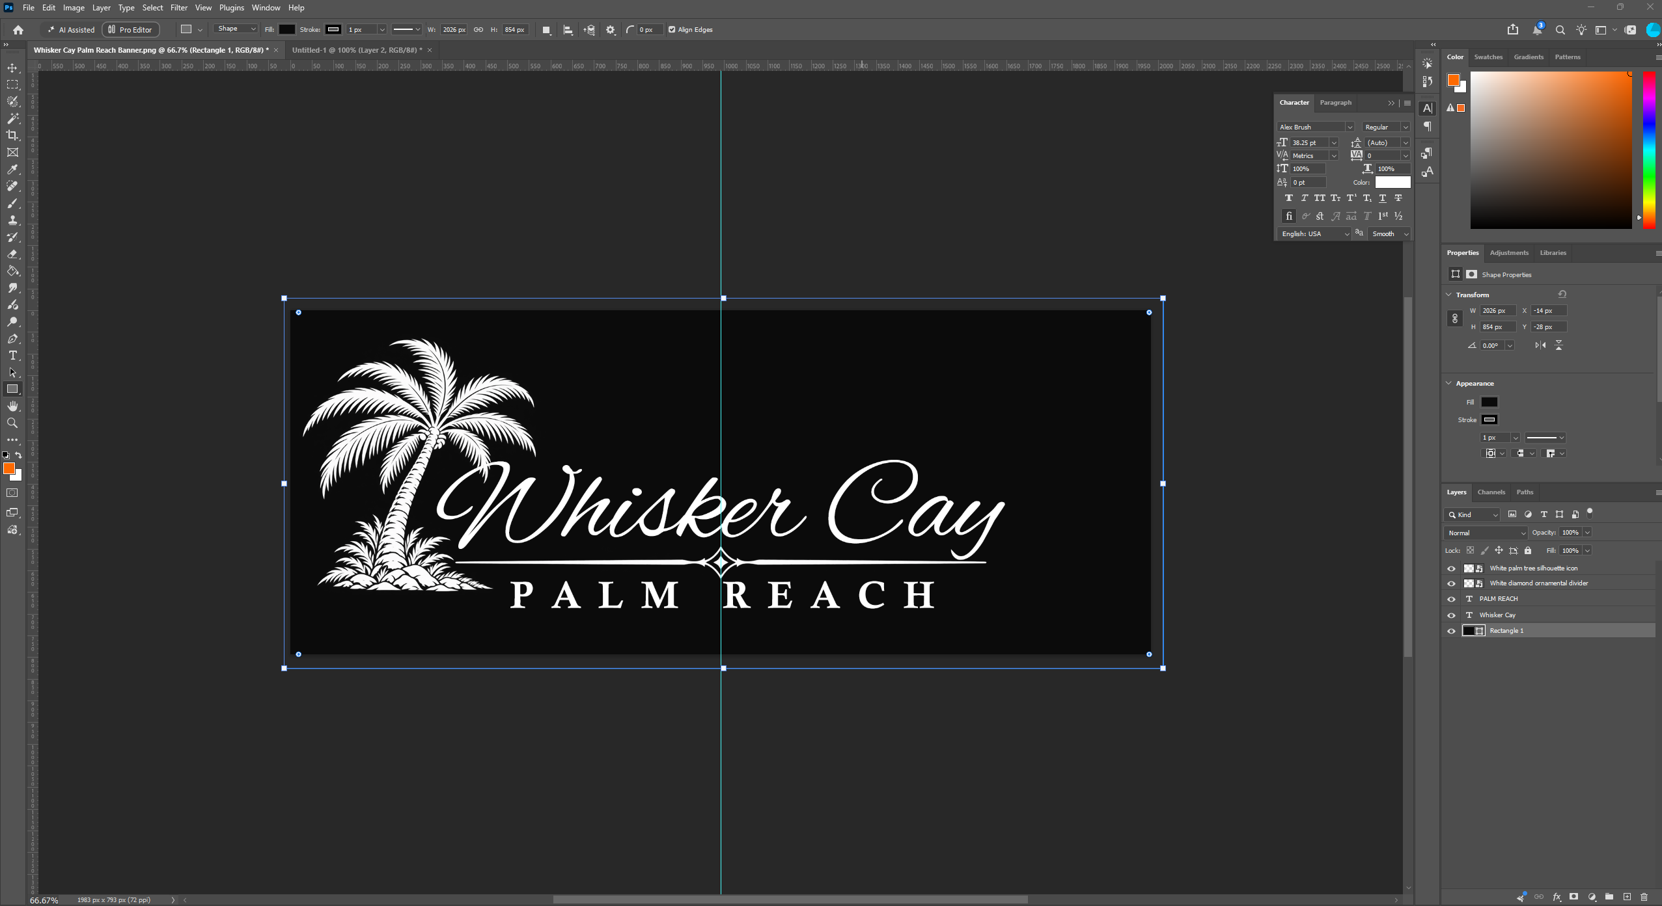Select the Clone Stamp tool
Screen dimensions: 1662x906
coord(12,220)
